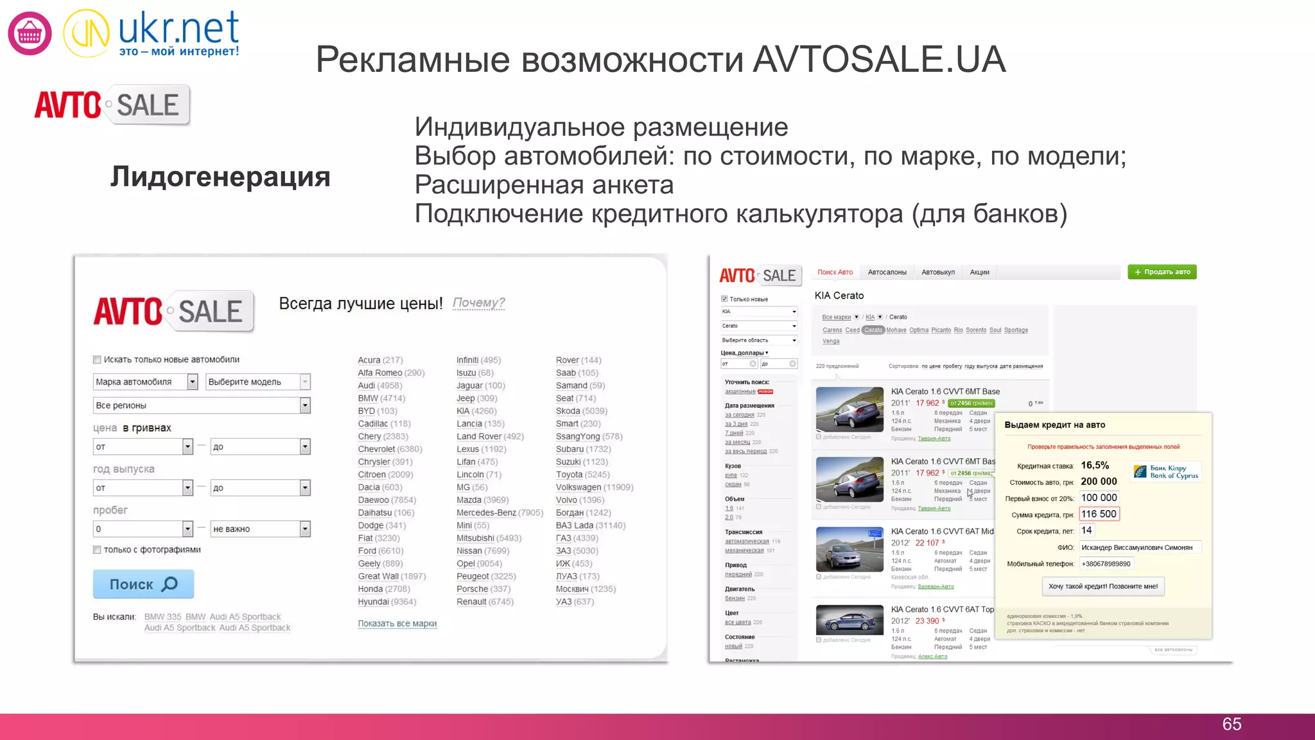This screenshot has height=740, width=1315.
Task: Open the 'Акции' tab
Action: (x=979, y=272)
